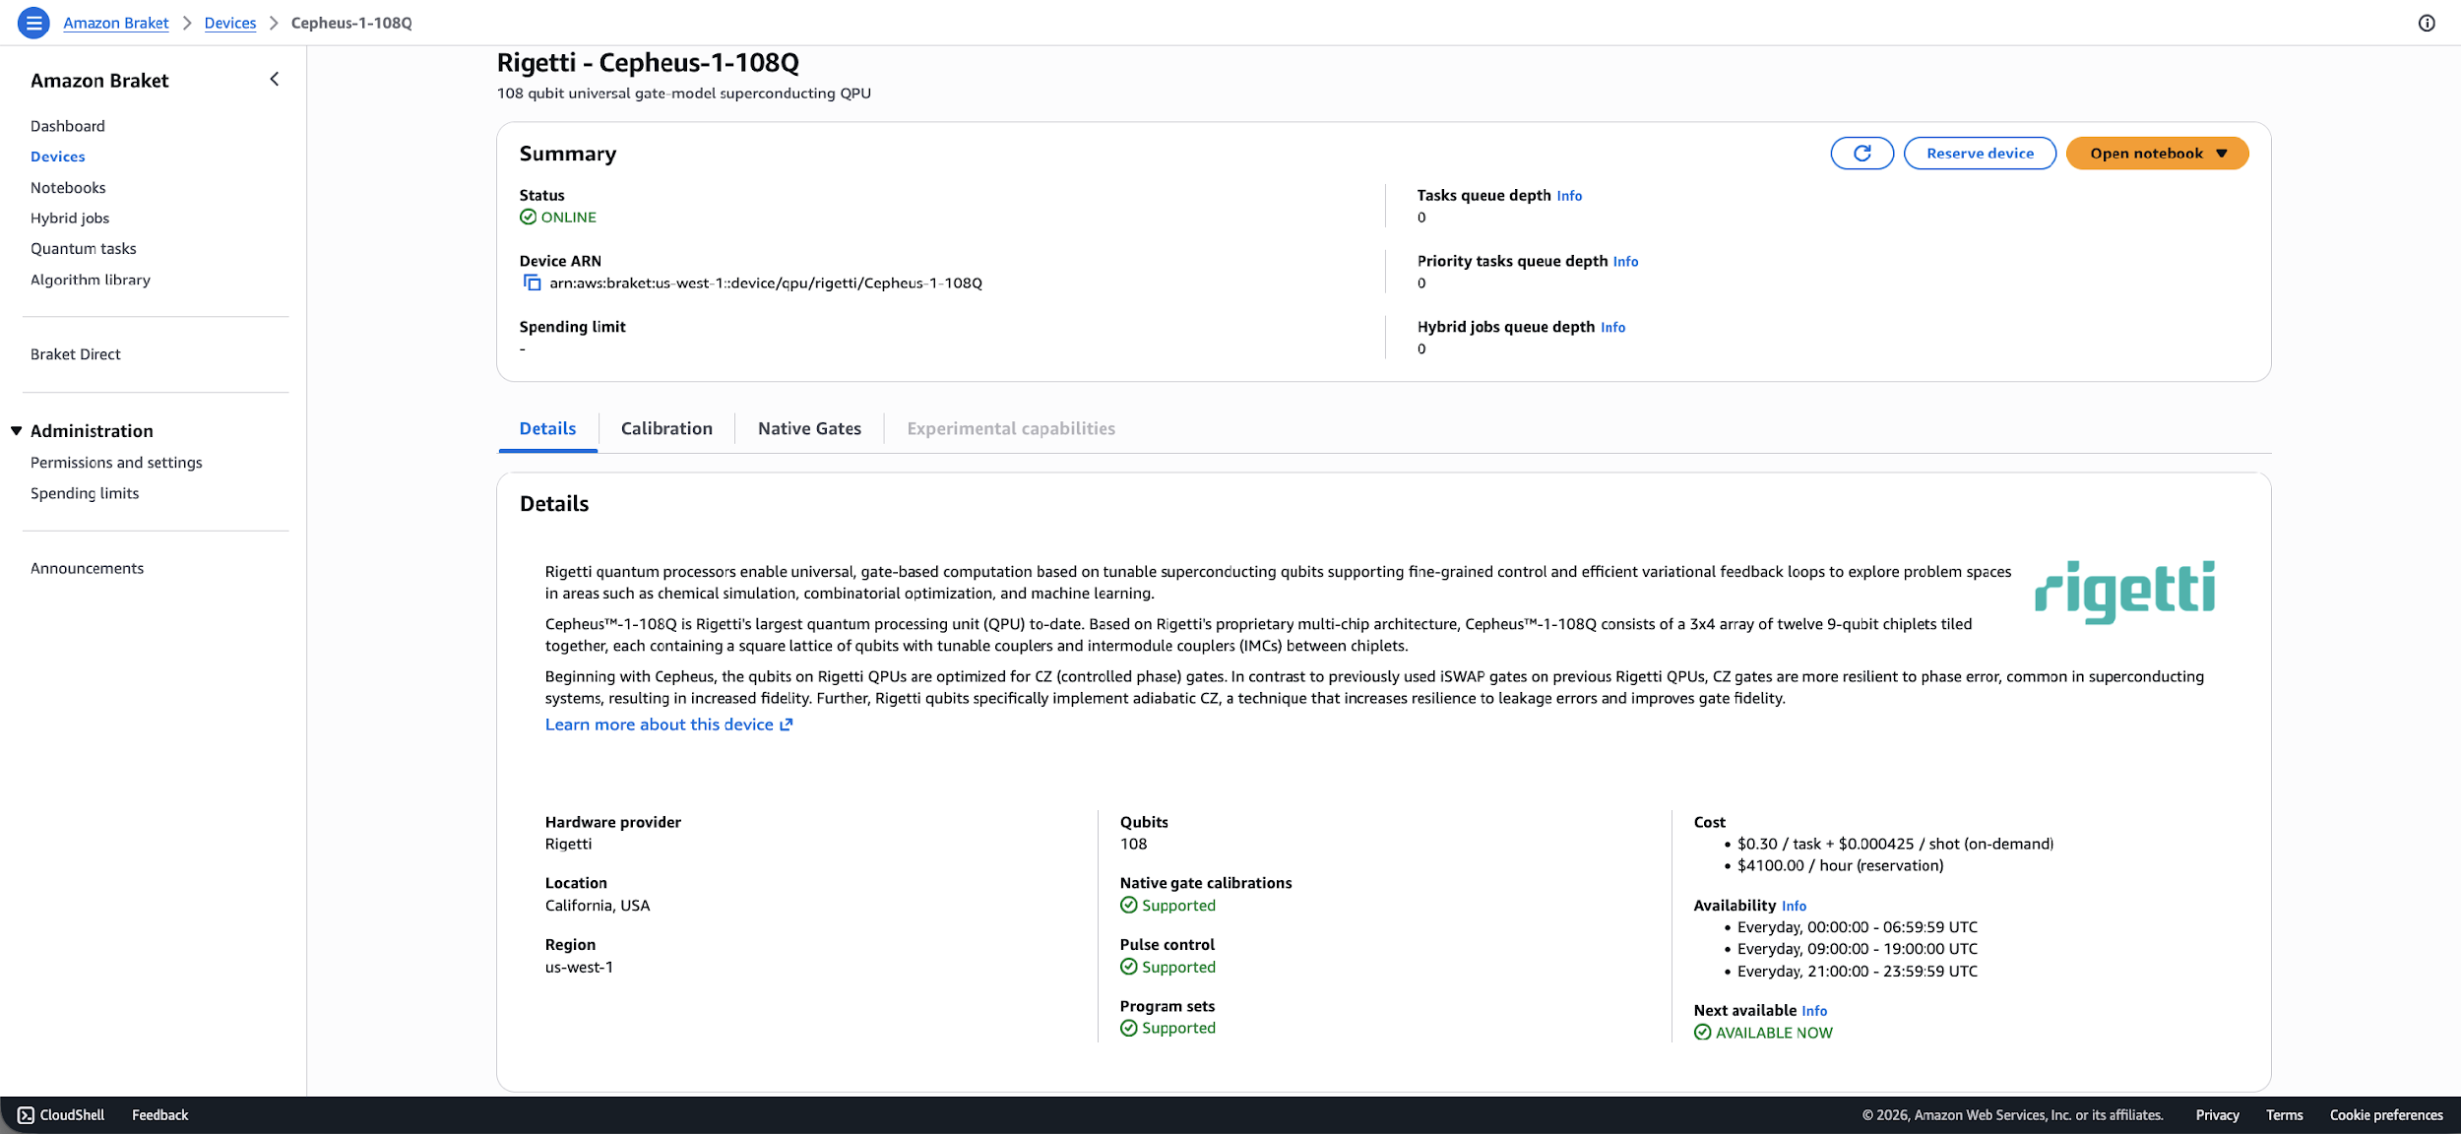Click the Rigetti logo image
This screenshot has width=2461, height=1134.
[x=2124, y=592]
